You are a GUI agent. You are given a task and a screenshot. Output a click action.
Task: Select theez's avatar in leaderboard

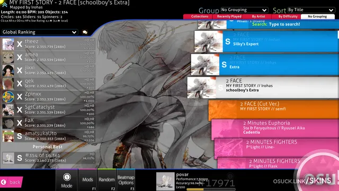(8, 44)
